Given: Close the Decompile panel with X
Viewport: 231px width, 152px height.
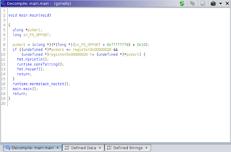Looking at the screenshot, I should point(227,3).
